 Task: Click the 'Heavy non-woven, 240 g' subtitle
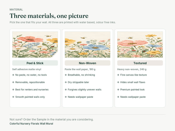coord(132,69)
